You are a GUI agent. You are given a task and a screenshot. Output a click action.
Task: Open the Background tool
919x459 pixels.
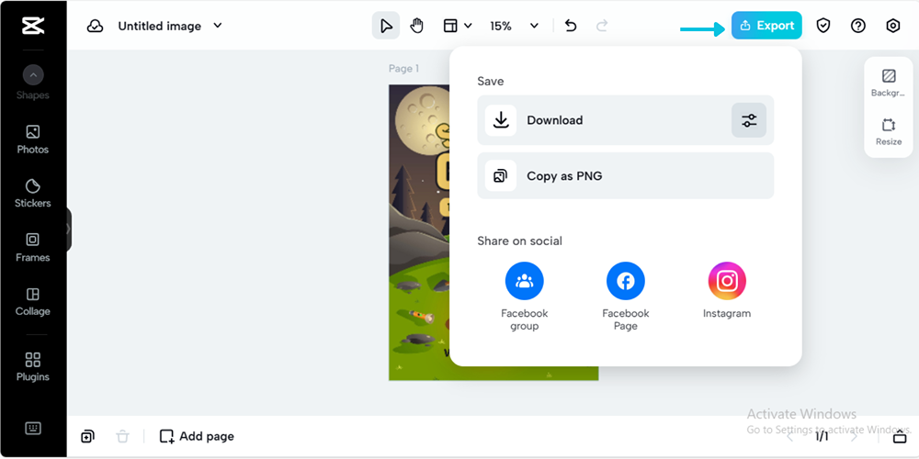point(889,83)
